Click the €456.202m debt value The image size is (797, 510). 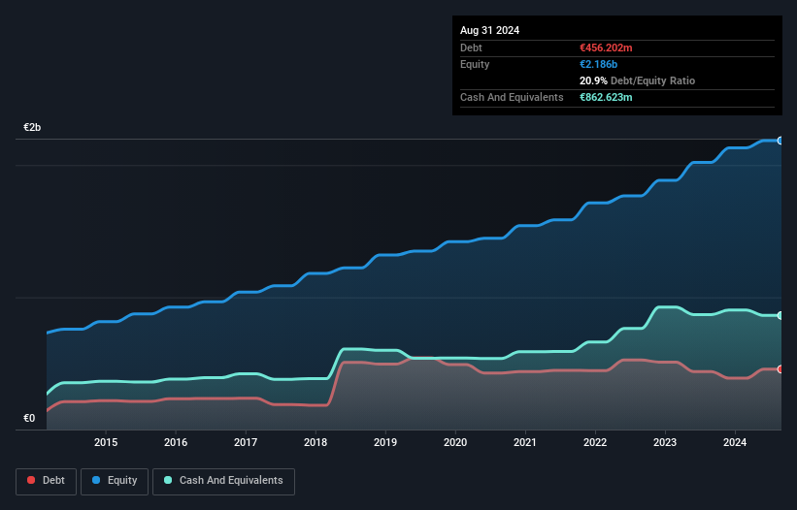tap(606, 48)
